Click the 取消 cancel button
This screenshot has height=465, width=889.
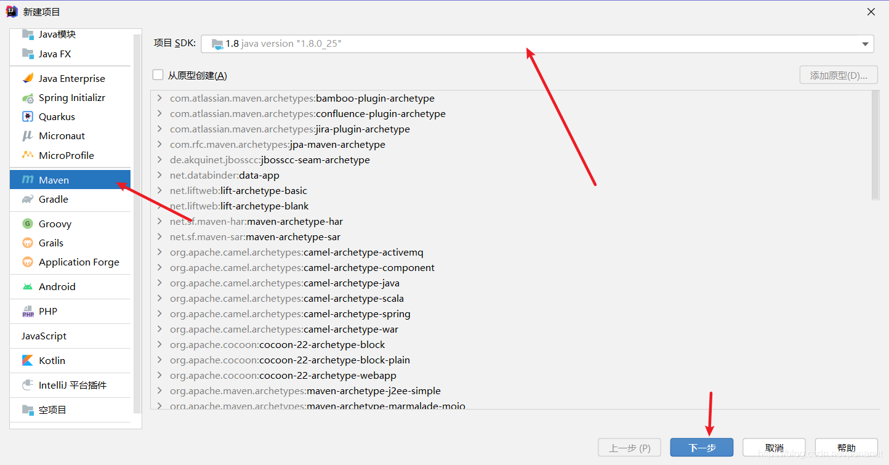click(774, 448)
